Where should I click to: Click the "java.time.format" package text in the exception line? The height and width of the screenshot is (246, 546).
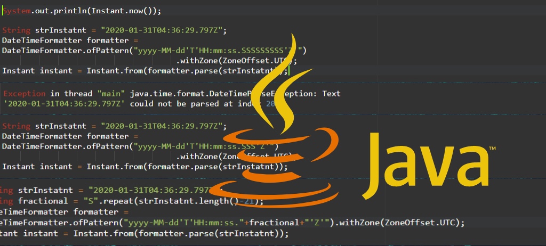168,94
